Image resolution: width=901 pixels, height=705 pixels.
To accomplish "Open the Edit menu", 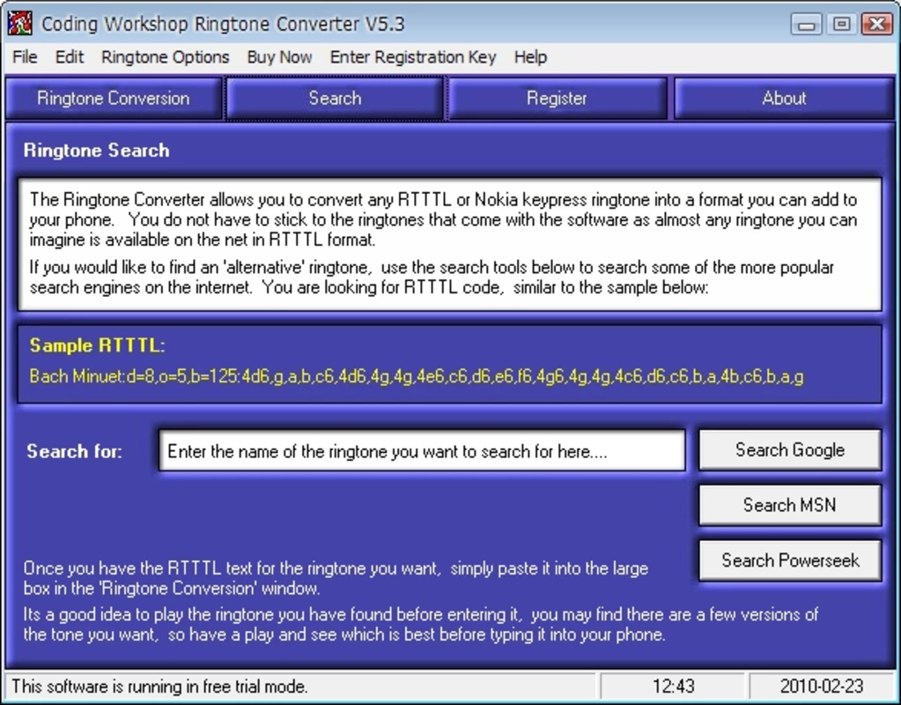I will point(70,57).
